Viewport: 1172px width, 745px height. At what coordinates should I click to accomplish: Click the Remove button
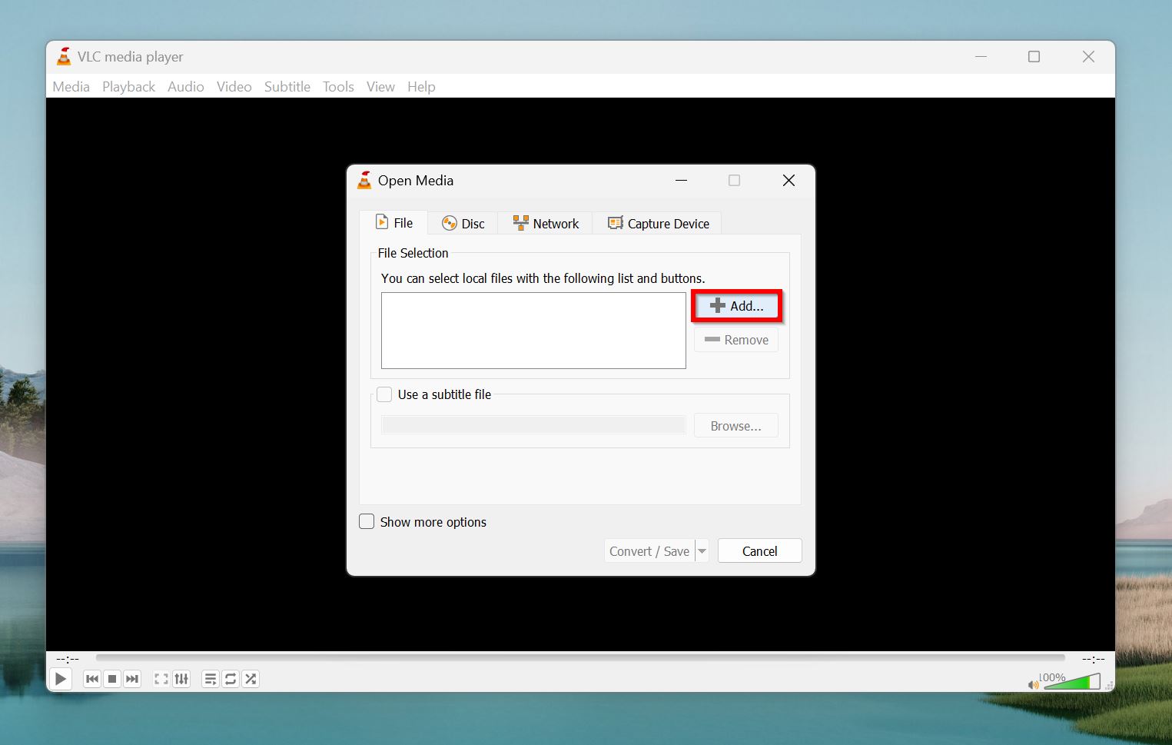coord(736,340)
